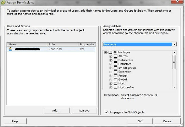The height and width of the screenshot is (127, 185).
Task: Expand the Alarms privilege node
Action: click(x=111, y=56)
